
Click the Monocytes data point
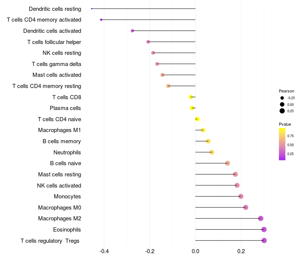tap(241, 196)
